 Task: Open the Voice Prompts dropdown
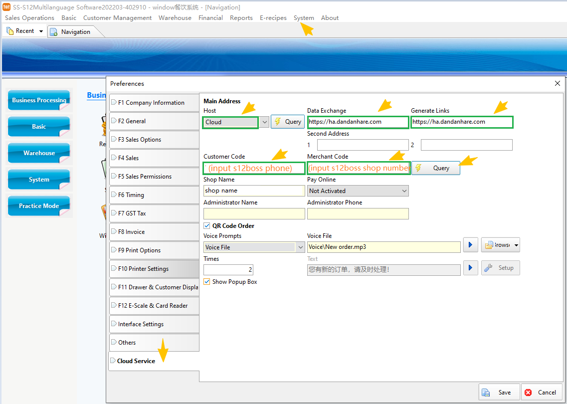click(300, 247)
